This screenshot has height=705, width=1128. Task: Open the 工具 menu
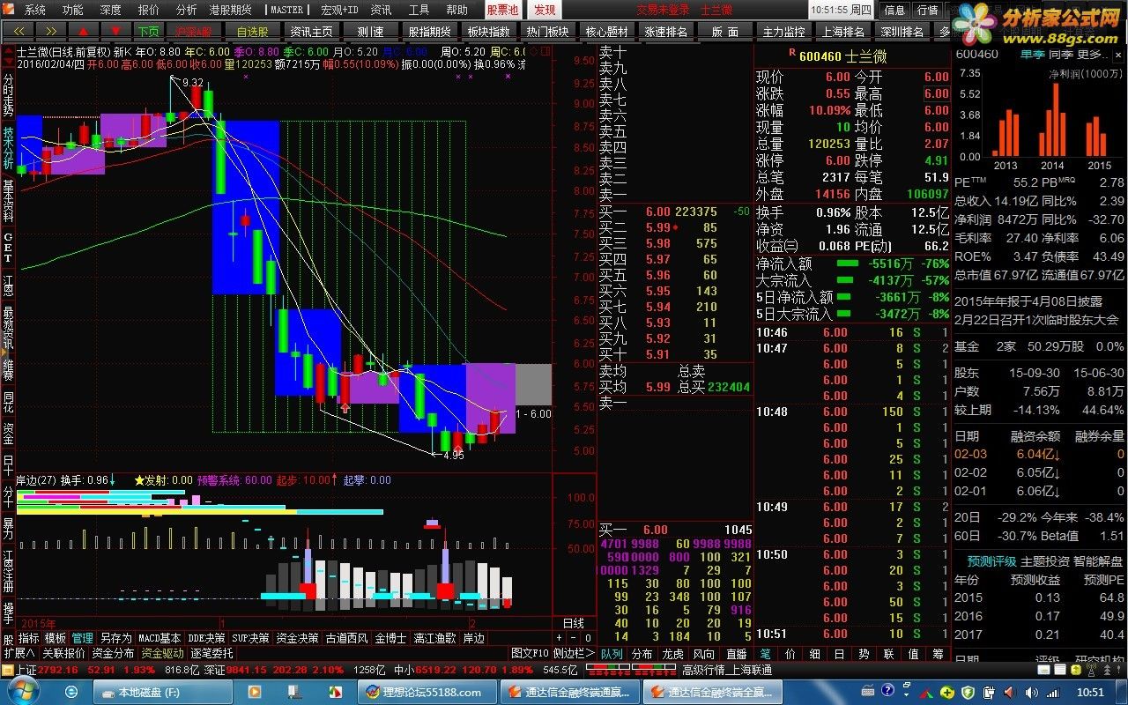[x=419, y=10]
